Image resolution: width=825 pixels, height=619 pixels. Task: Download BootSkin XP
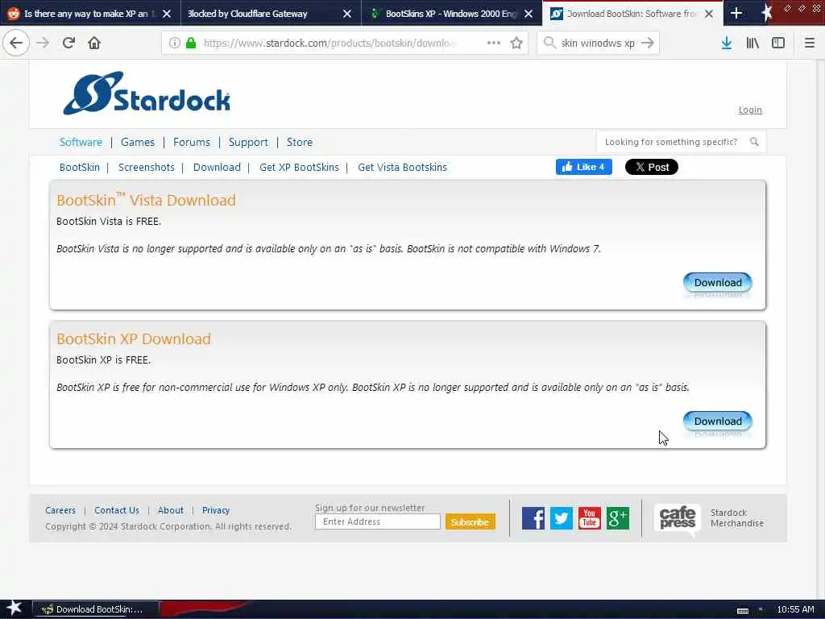[718, 421]
